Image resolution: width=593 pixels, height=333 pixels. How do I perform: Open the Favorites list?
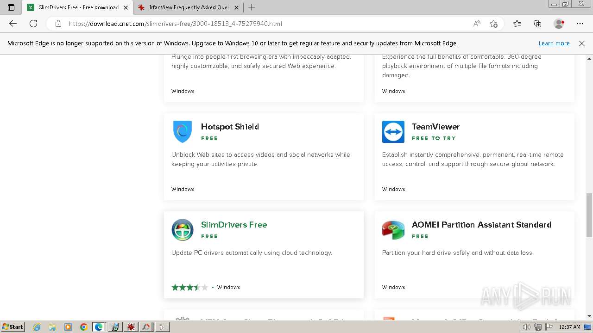517,24
